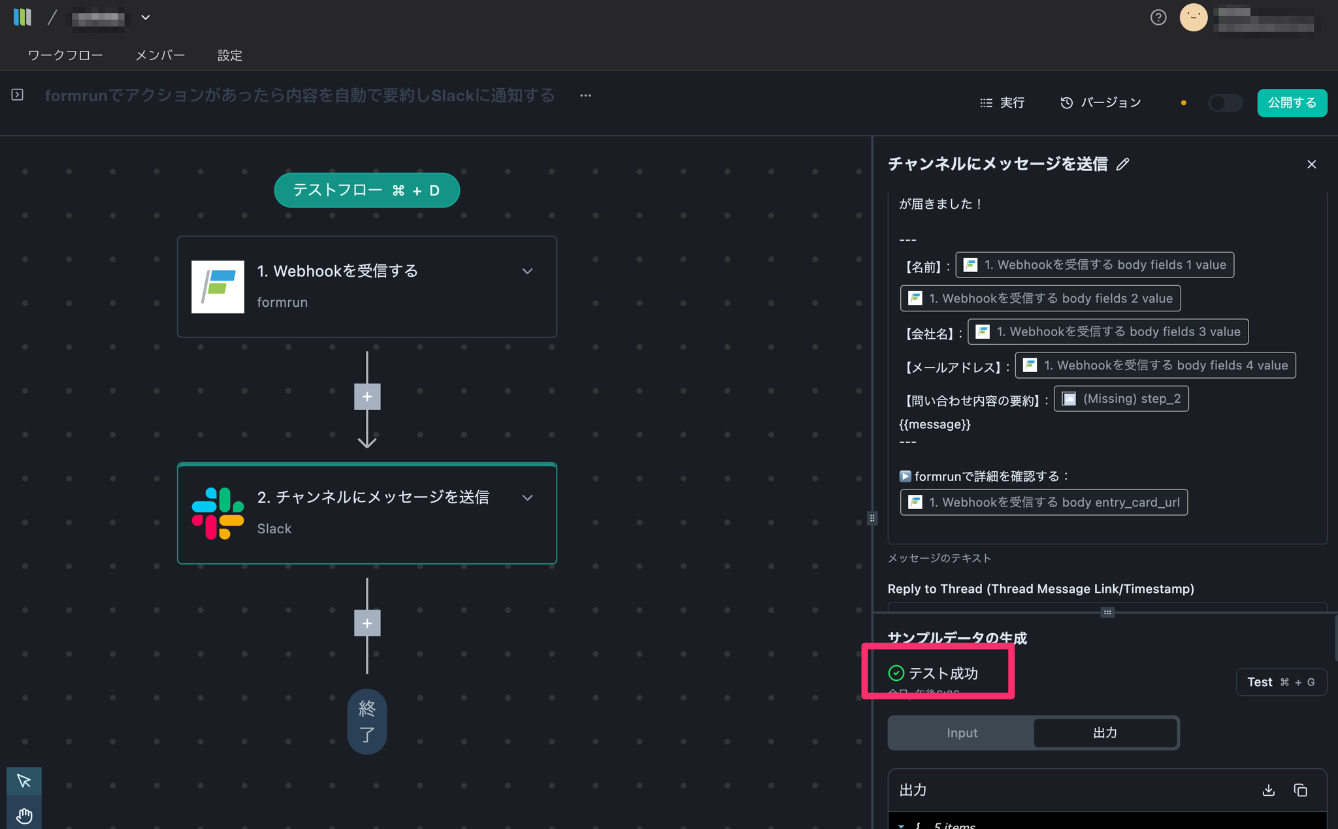
Task: Copy the output to clipboard
Action: 1300,790
